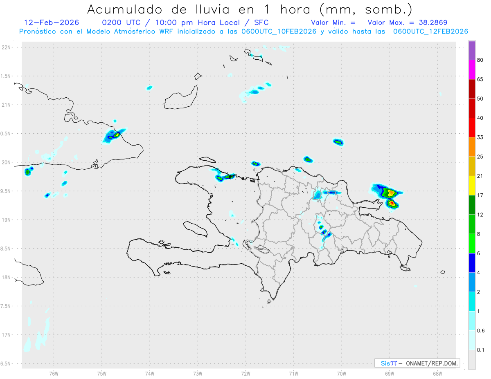Click the dark green swatch between 12 and 17
The image size is (491, 379).
(472, 205)
